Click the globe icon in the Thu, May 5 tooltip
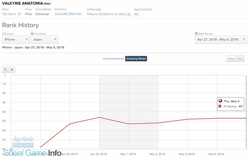 (x=220, y=101)
